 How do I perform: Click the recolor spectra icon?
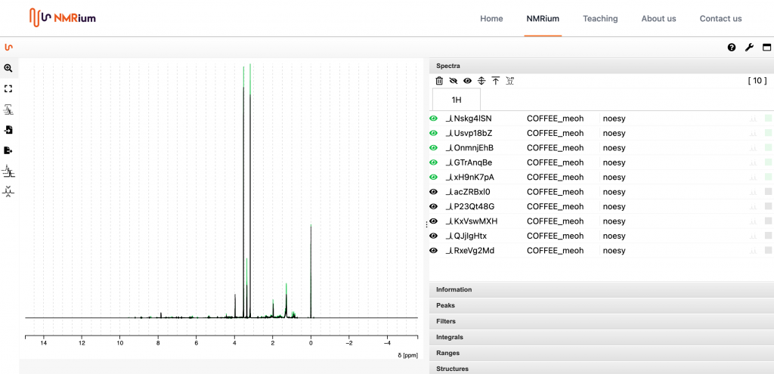tap(510, 81)
